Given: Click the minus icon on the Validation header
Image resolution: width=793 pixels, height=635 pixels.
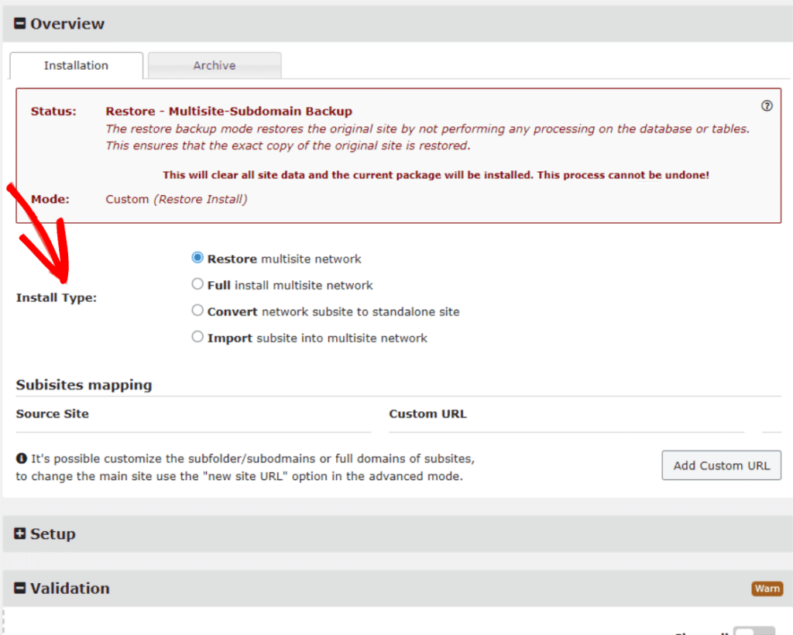Looking at the screenshot, I should 19,589.
